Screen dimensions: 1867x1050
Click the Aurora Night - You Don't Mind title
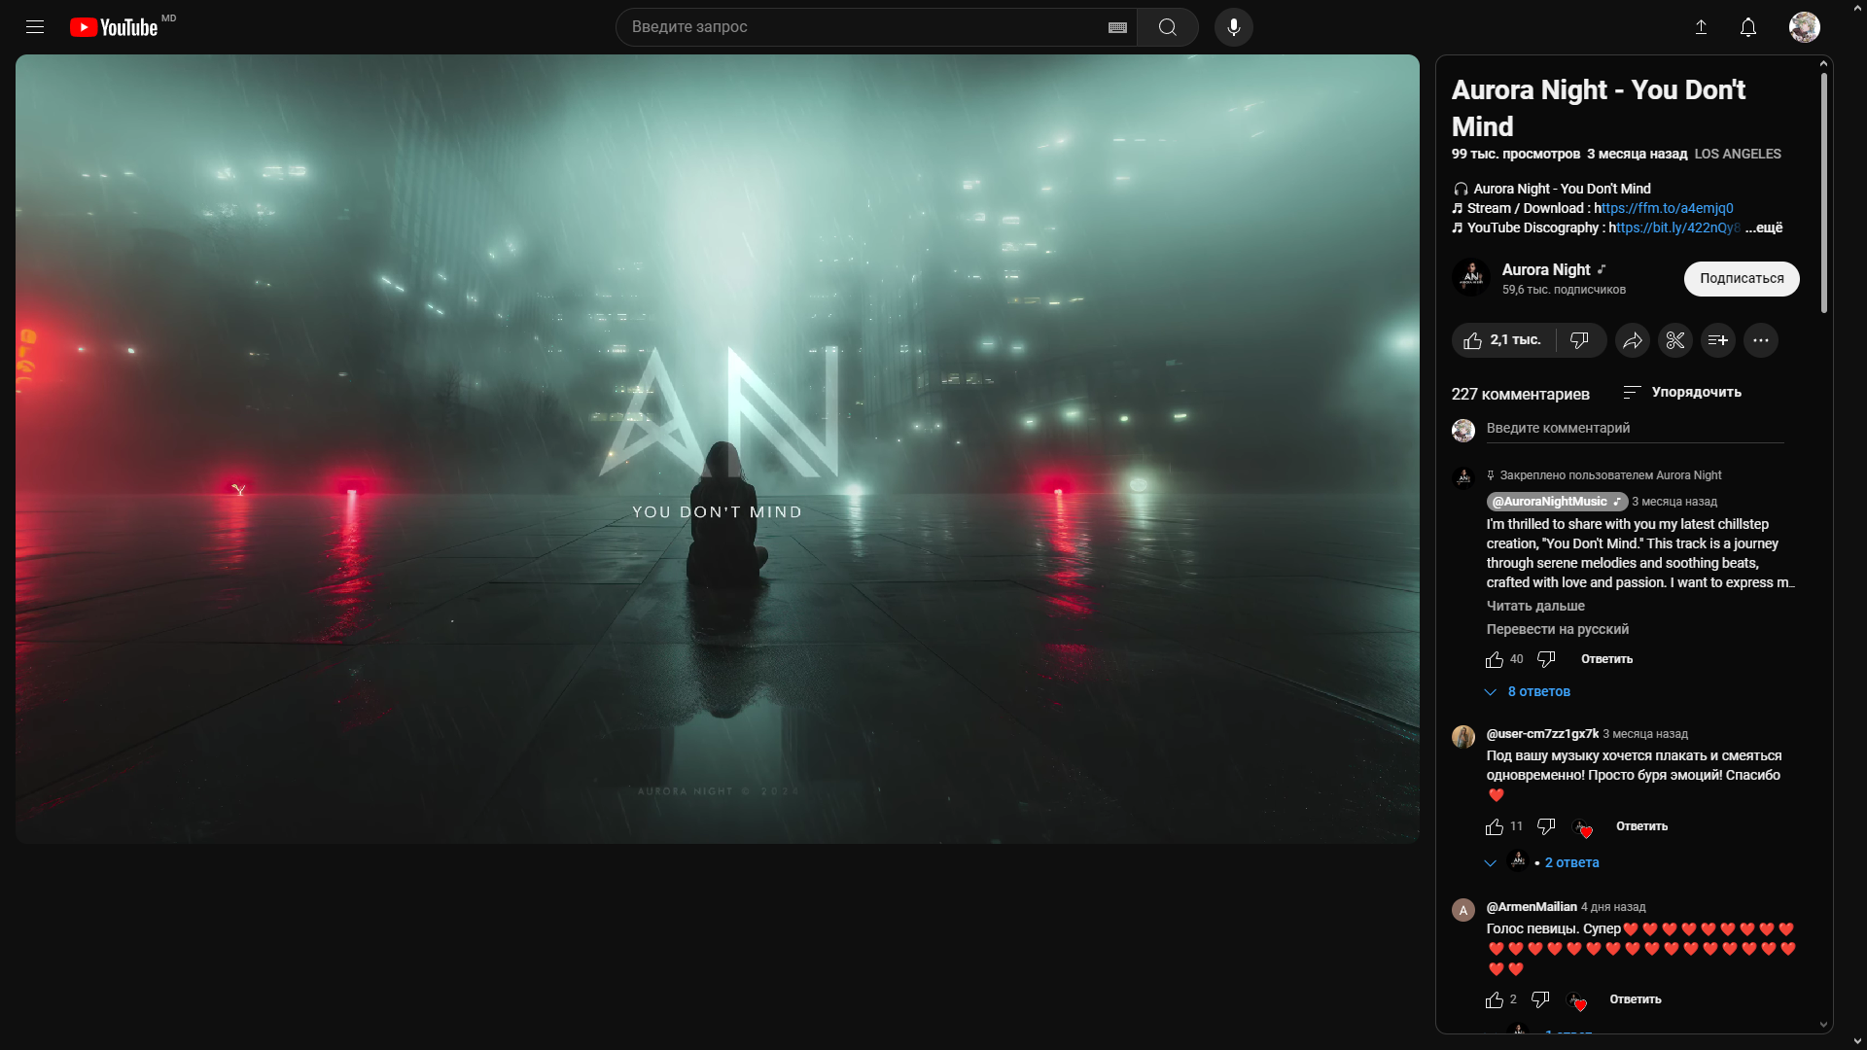(1599, 108)
